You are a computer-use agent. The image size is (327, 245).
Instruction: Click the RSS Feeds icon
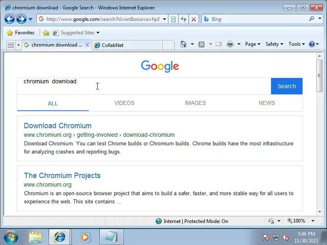point(202,45)
